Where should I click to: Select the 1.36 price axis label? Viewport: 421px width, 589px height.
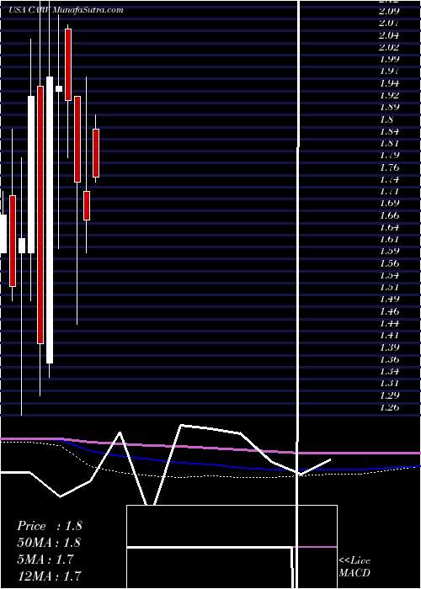pos(389,359)
